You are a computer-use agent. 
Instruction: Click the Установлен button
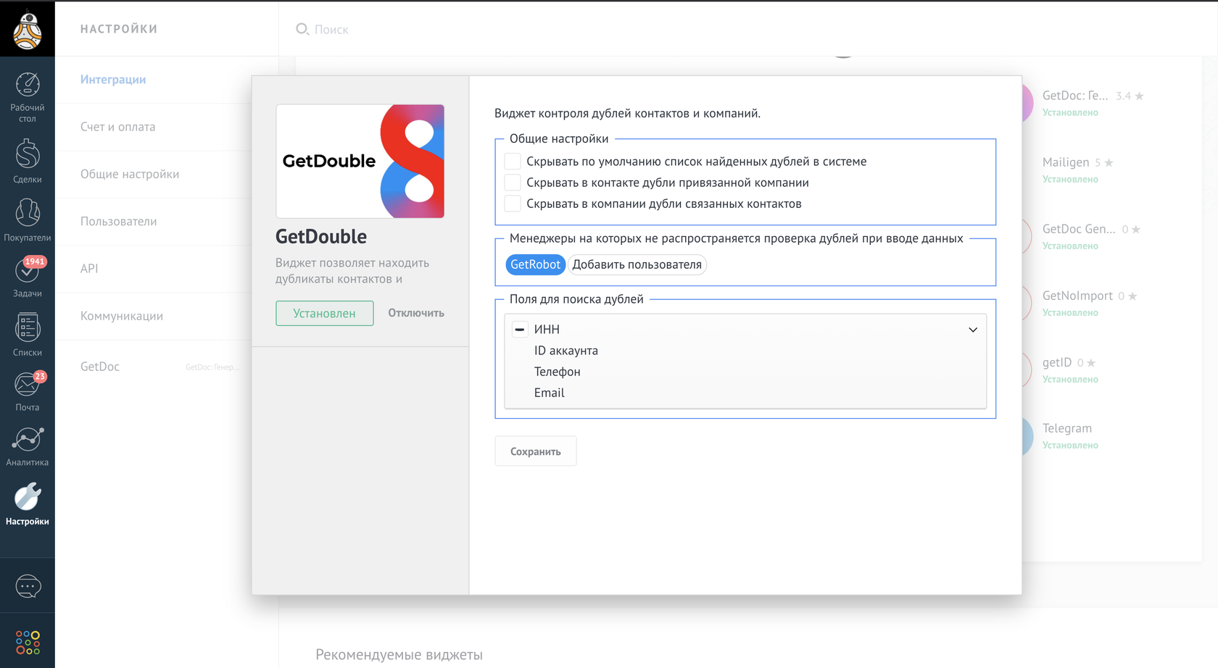[x=324, y=313]
